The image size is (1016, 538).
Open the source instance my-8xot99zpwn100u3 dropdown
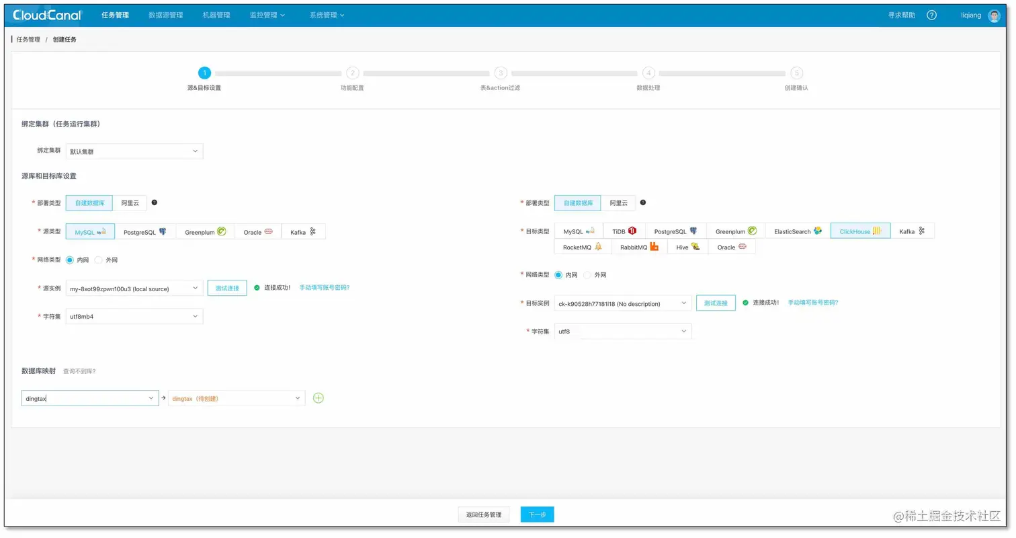pos(134,289)
